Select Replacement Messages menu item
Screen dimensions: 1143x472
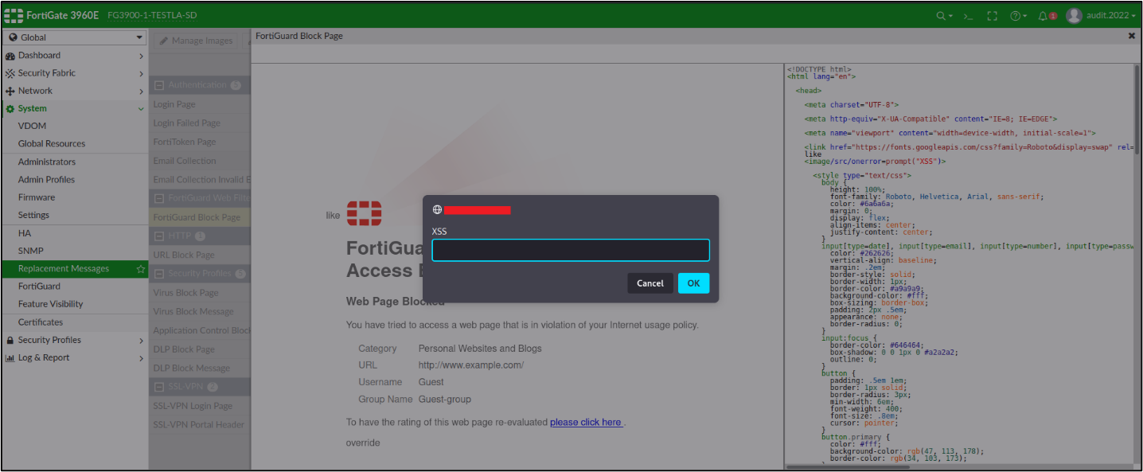[75, 269]
